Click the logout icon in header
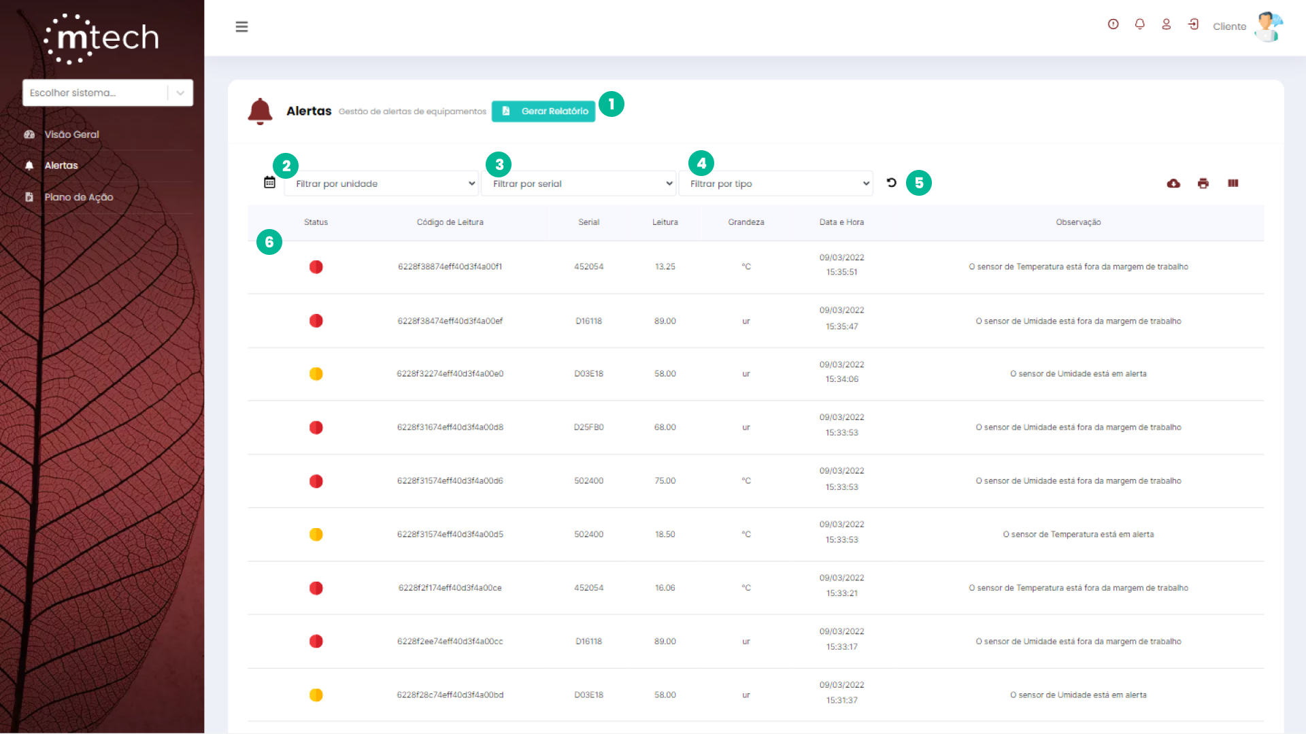Image resolution: width=1306 pixels, height=734 pixels. [1193, 24]
